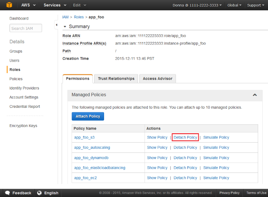Show Policy for app_foo_ec2
Viewport: 268px width, 197px height.
(157, 178)
